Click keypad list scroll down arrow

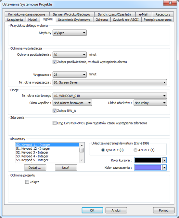[82, 160]
